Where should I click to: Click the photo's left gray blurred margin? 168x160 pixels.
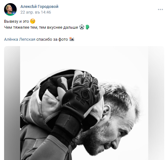12,103
